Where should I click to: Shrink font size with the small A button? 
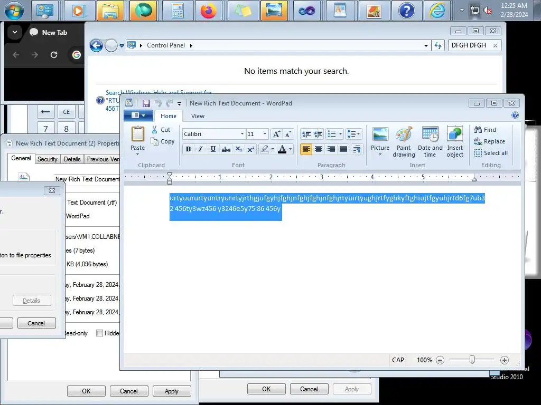288,134
